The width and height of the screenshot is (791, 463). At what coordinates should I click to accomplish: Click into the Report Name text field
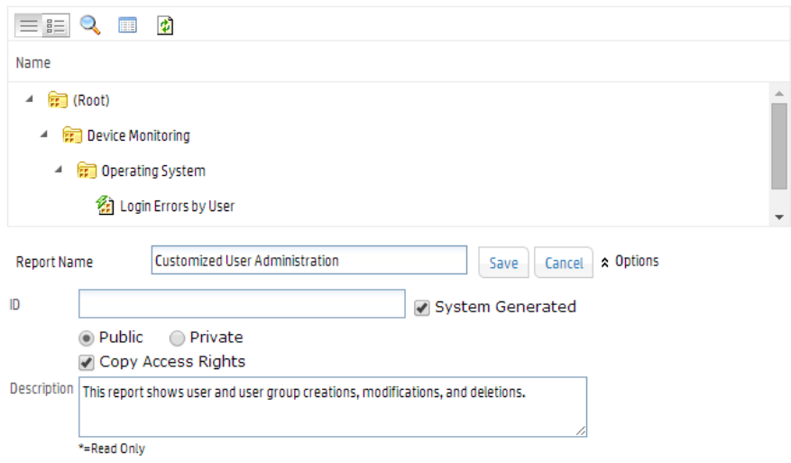pyautogui.click(x=308, y=261)
